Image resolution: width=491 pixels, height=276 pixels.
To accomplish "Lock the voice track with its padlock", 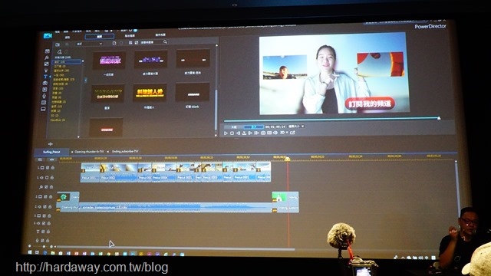I will tap(48, 240).
